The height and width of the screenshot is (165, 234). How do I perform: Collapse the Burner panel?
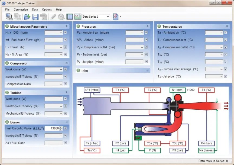click(x=67, y=122)
